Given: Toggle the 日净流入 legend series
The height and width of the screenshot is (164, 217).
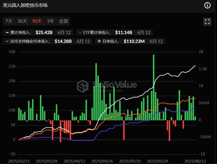Looking at the screenshot, I should pyautogui.click(x=130, y=41).
